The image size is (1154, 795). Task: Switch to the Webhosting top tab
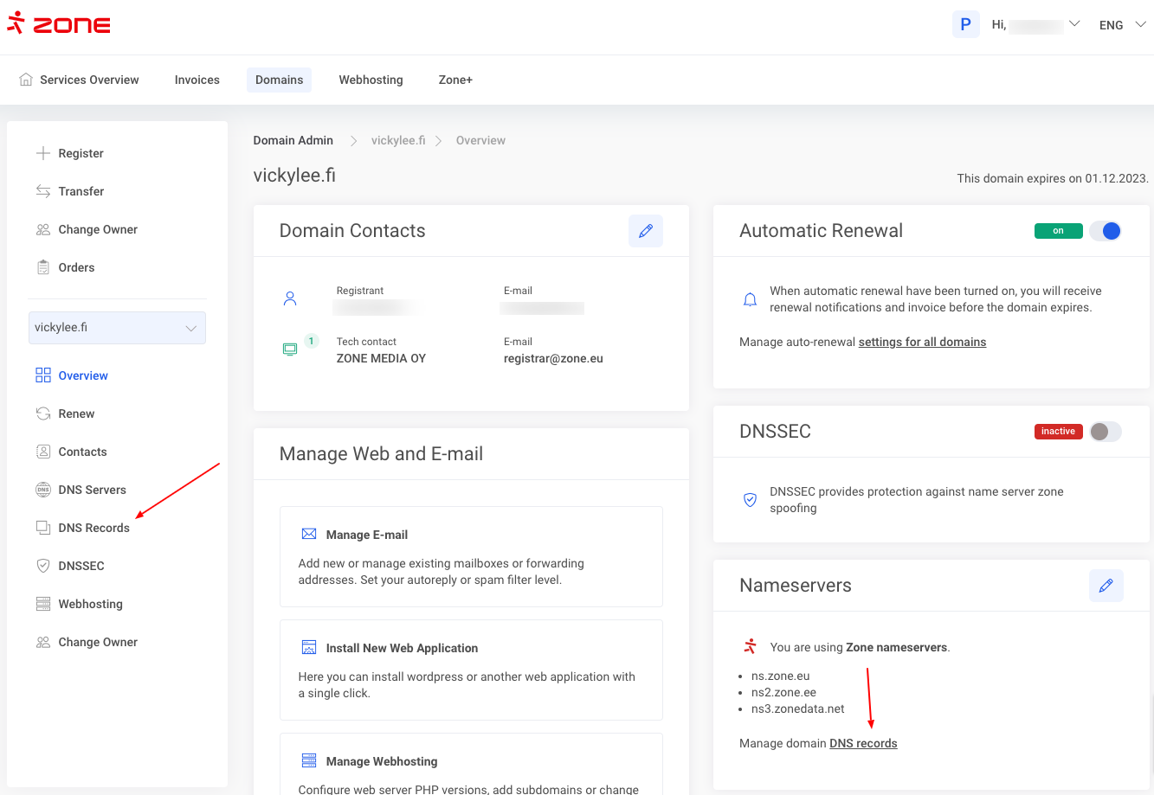(x=371, y=80)
